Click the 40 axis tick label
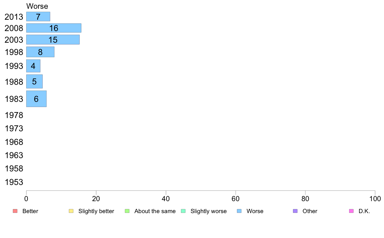The image size is (384, 238). pos(166,199)
